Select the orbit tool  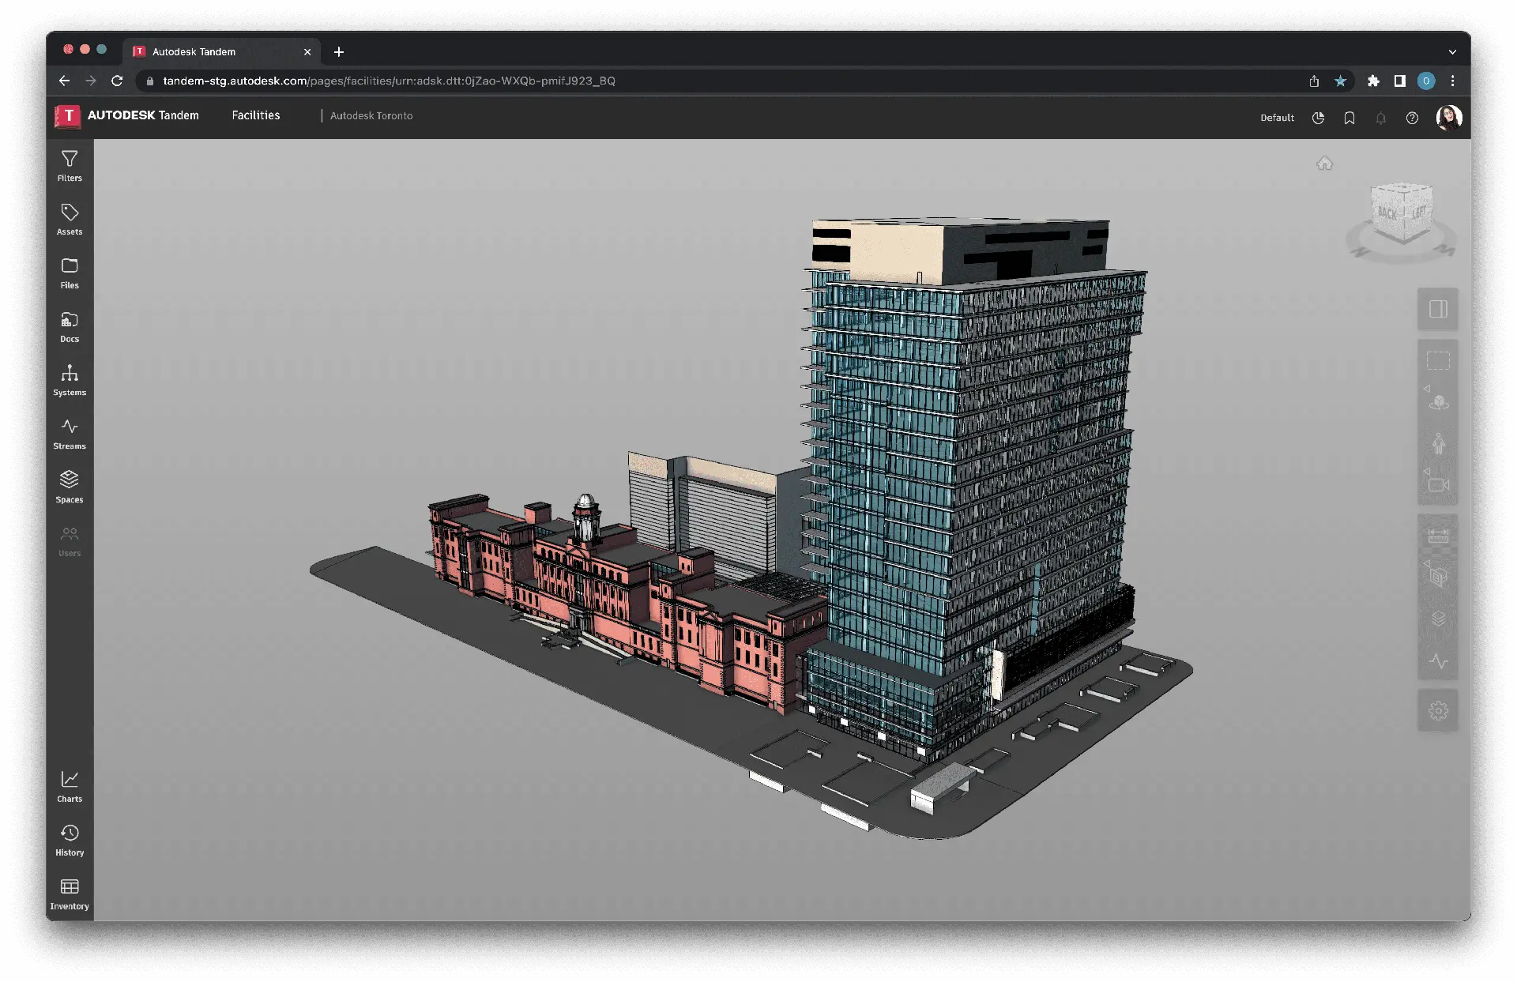pos(1439,402)
